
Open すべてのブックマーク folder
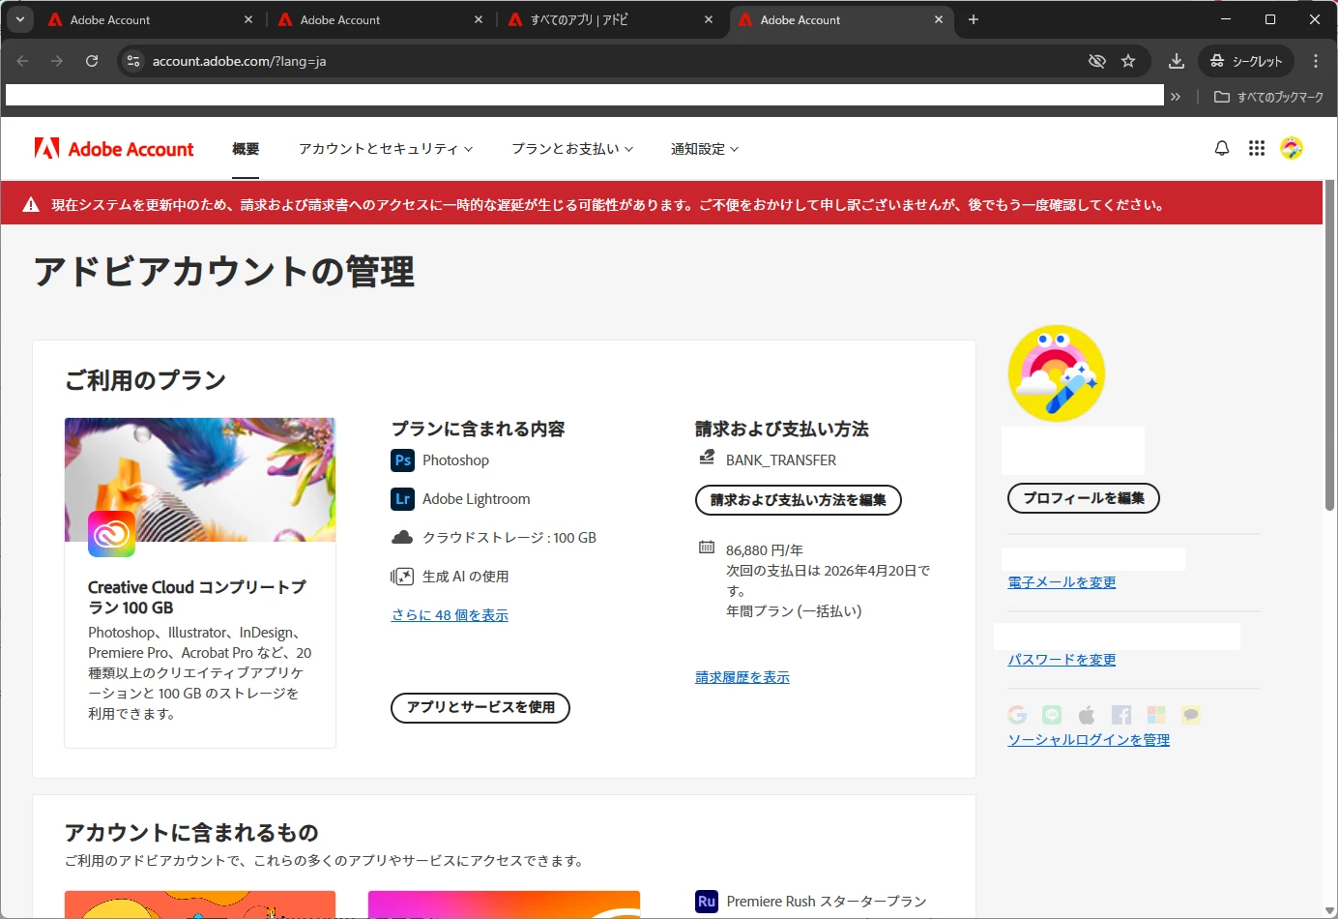pyautogui.click(x=1268, y=97)
